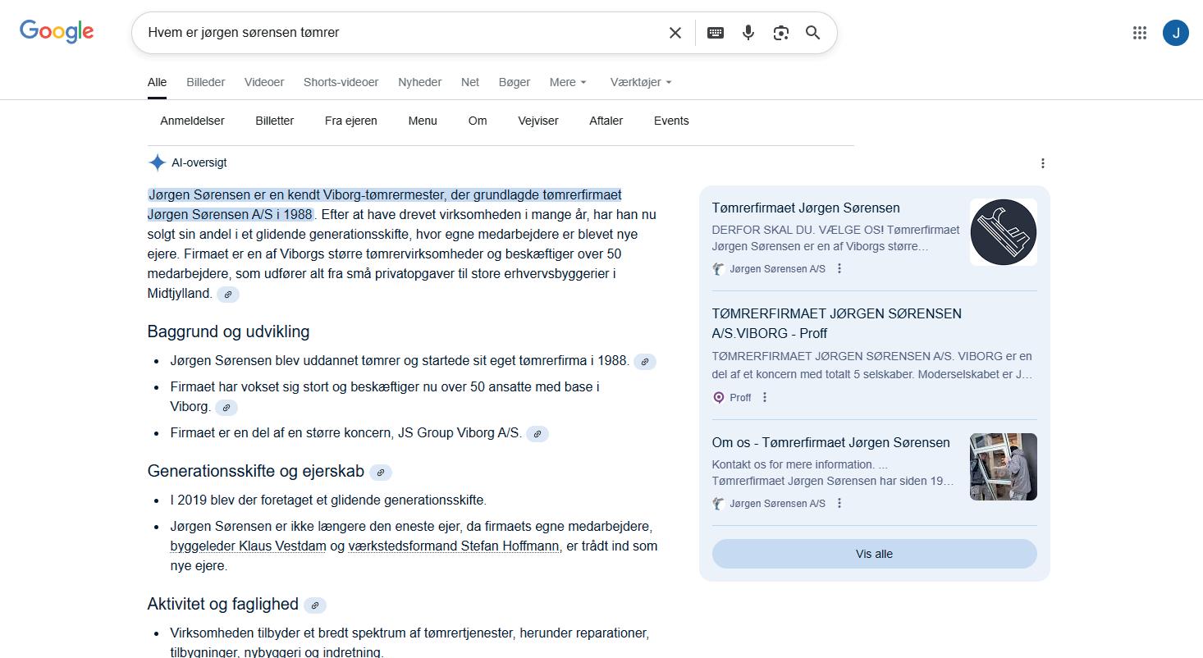Image resolution: width=1203 pixels, height=658 pixels.
Task: Submit search with magnifying glass icon
Action: point(813,33)
